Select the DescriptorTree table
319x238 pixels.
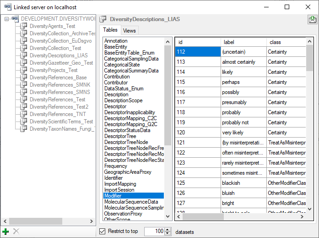point(120,136)
